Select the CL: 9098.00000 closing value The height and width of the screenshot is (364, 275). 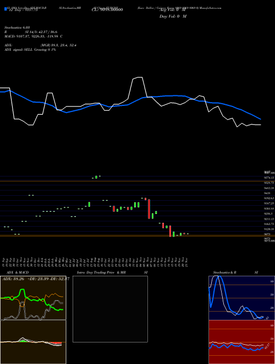(x=107, y=9)
